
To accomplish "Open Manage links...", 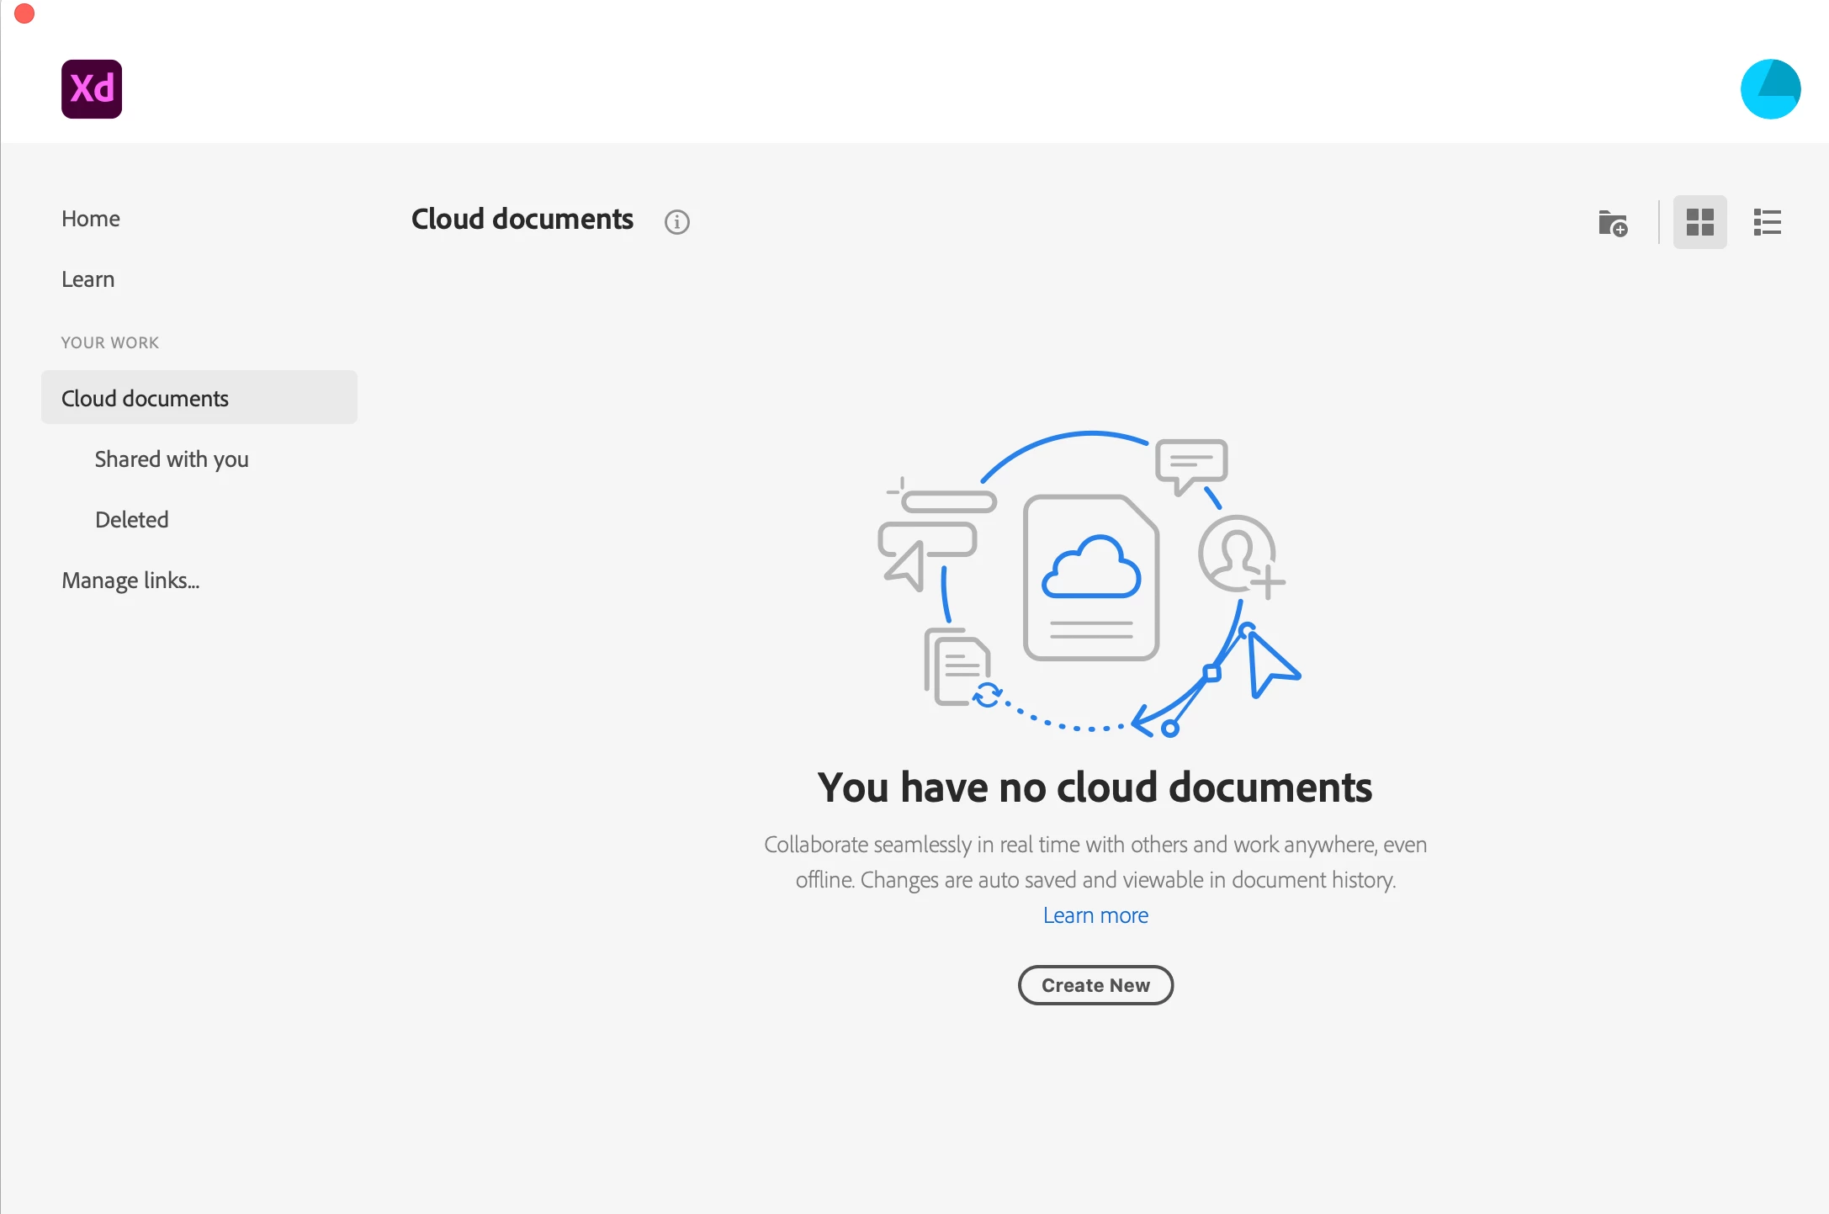I will 130,580.
